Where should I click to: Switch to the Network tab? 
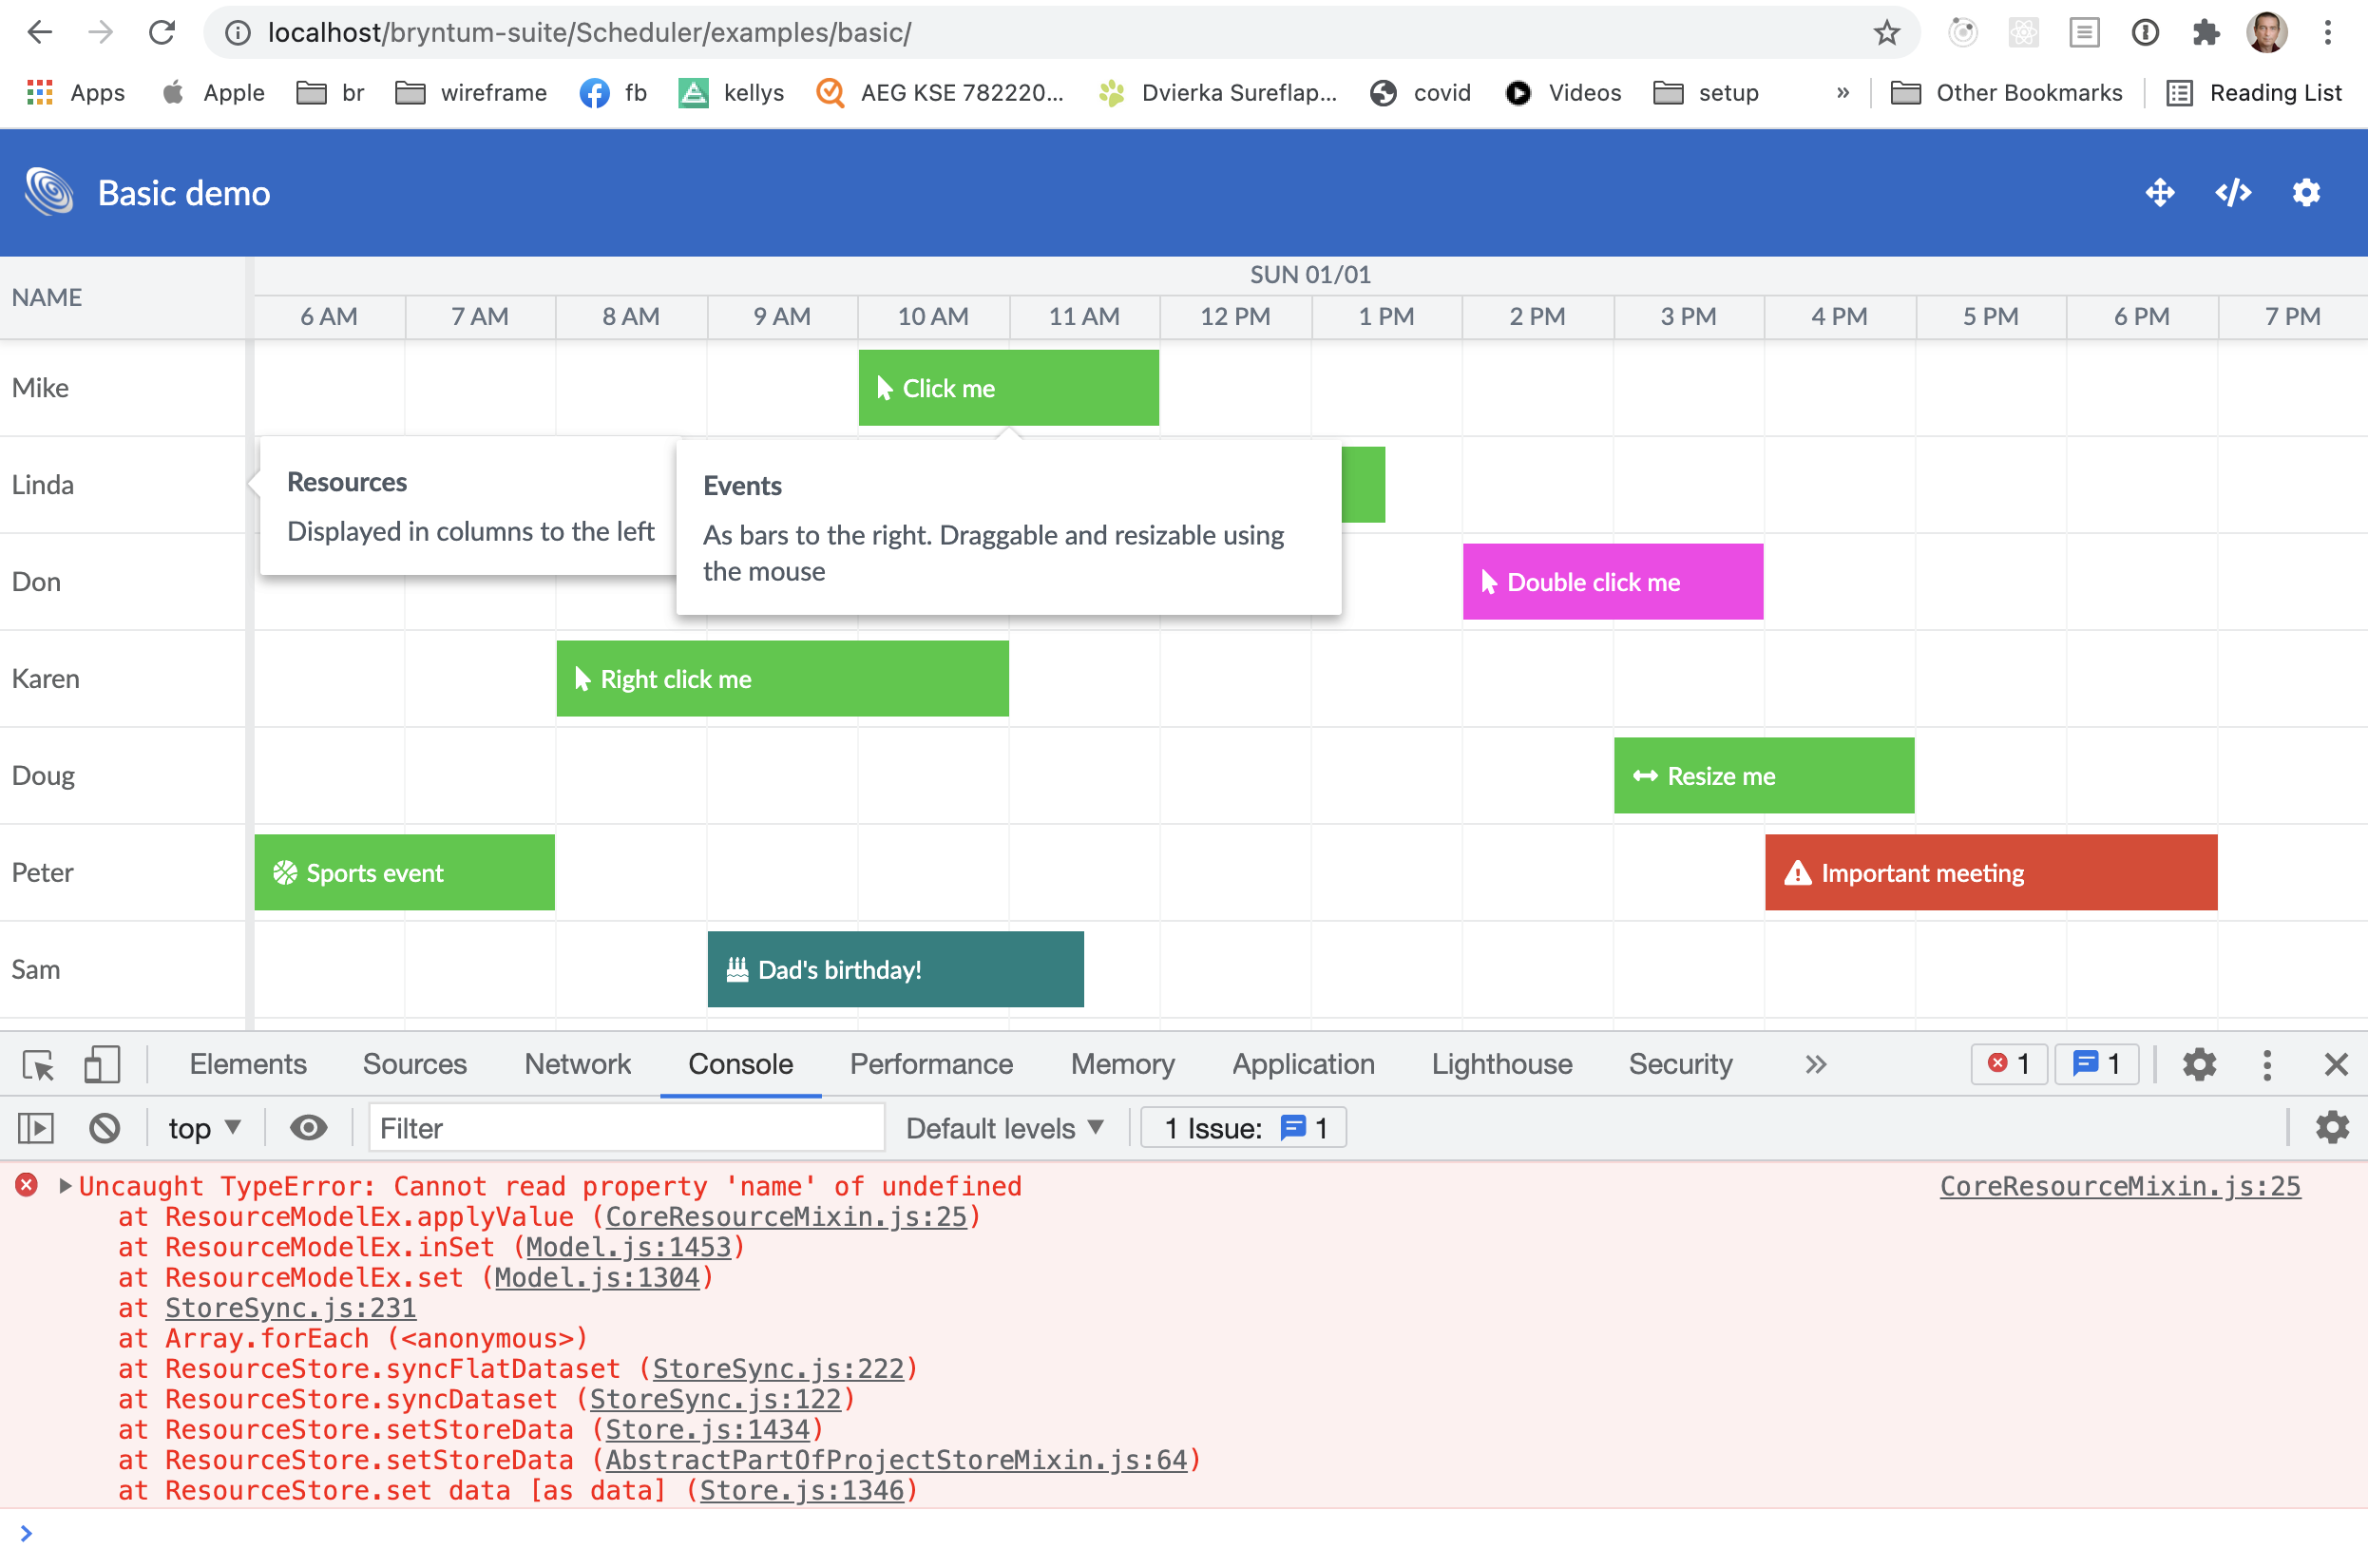(x=577, y=1064)
